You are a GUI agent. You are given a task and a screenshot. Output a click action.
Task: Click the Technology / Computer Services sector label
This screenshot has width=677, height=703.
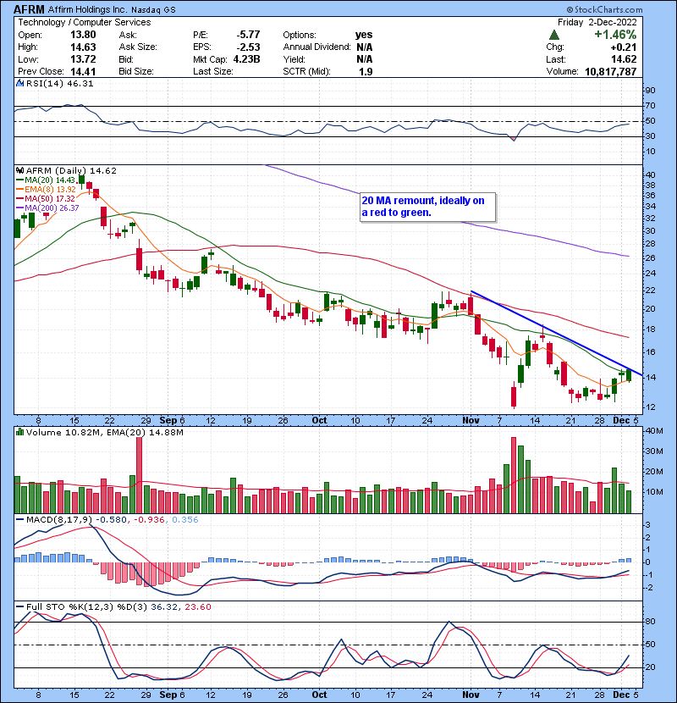pyautogui.click(x=85, y=22)
